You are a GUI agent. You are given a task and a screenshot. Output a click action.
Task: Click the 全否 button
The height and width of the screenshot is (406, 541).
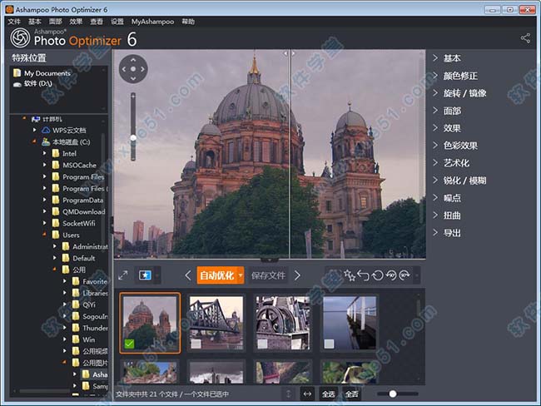(x=351, y=394)
